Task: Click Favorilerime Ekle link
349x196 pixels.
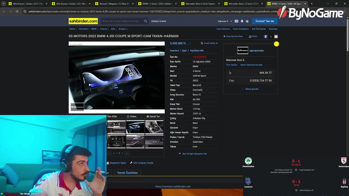Action: [x=233, y=36]
